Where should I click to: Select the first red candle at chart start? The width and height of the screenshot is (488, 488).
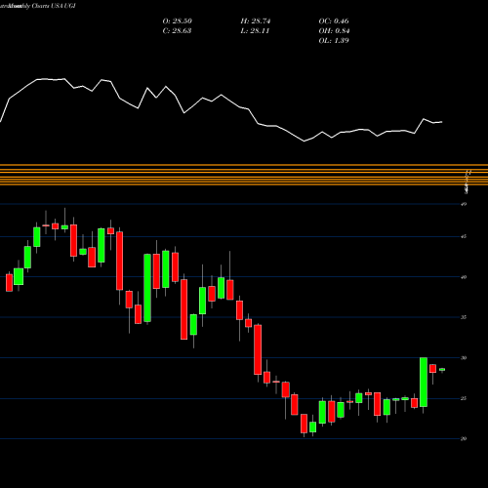point(9,283)
